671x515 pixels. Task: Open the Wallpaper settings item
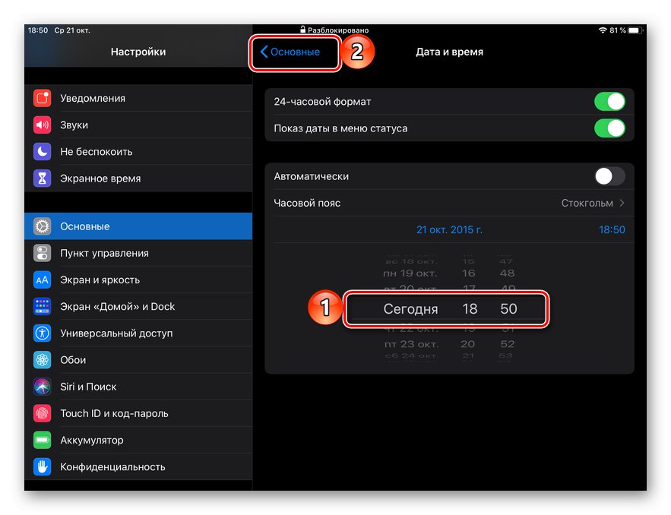click(73, 360)
